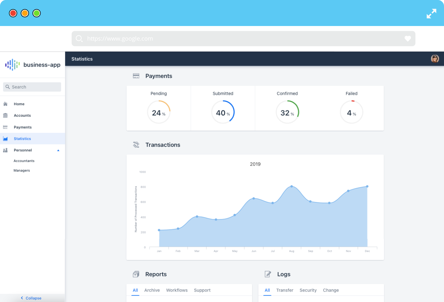The image size is (444, 302).
Task: Click the sidebar Search field
Action: pyautogui.click(x=32, y=87)
